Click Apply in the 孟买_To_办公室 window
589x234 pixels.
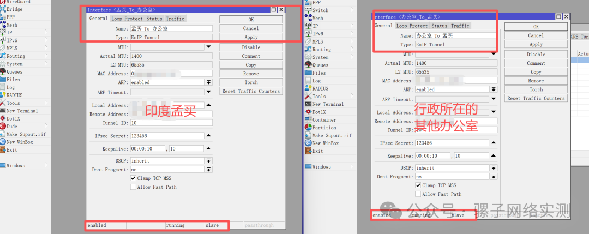coord(251,37)
